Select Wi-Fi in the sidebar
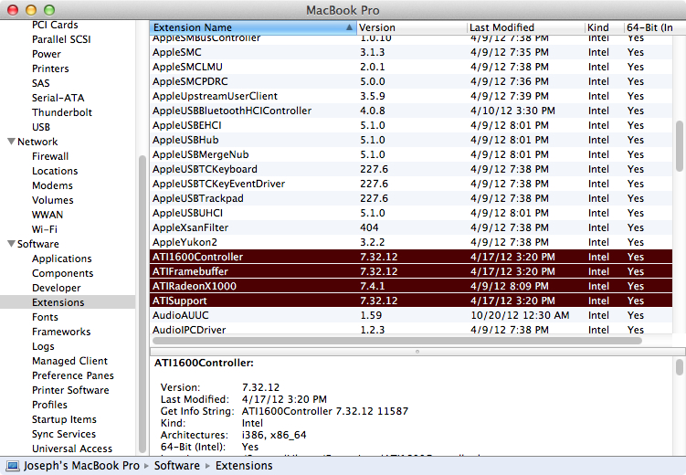 pos(44,229)
